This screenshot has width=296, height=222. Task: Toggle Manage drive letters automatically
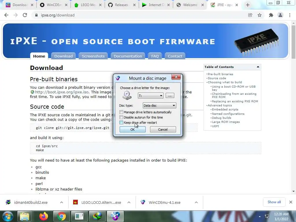pyautogui.click(x=121, y=112)
